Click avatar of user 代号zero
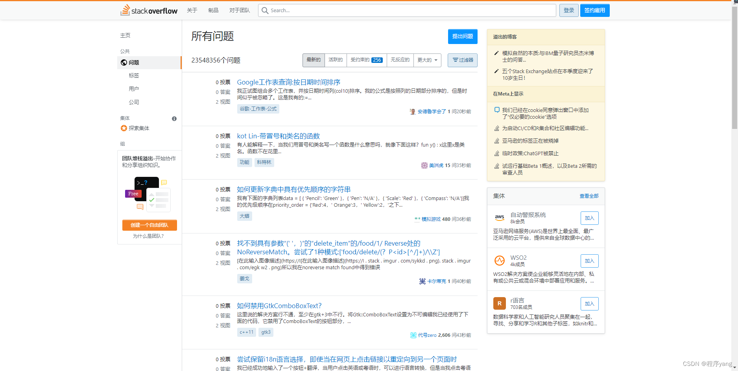 (413, 335)
